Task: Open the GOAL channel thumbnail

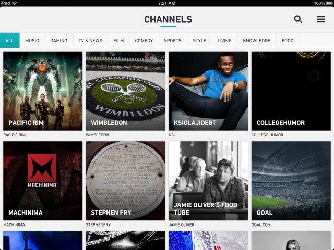Action: [x=291, y=181]
